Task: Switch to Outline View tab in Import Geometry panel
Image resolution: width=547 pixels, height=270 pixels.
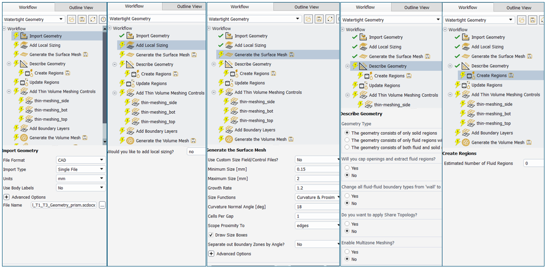Action: [x=81, y=7]
